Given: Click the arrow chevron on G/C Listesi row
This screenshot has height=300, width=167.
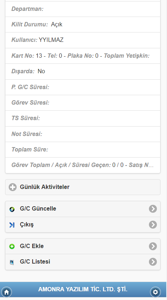Looking at the screenshot, I should [153, 262].
